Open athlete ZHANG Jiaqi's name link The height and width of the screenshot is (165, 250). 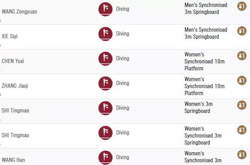pyautogui.click(x=15, y=86)
